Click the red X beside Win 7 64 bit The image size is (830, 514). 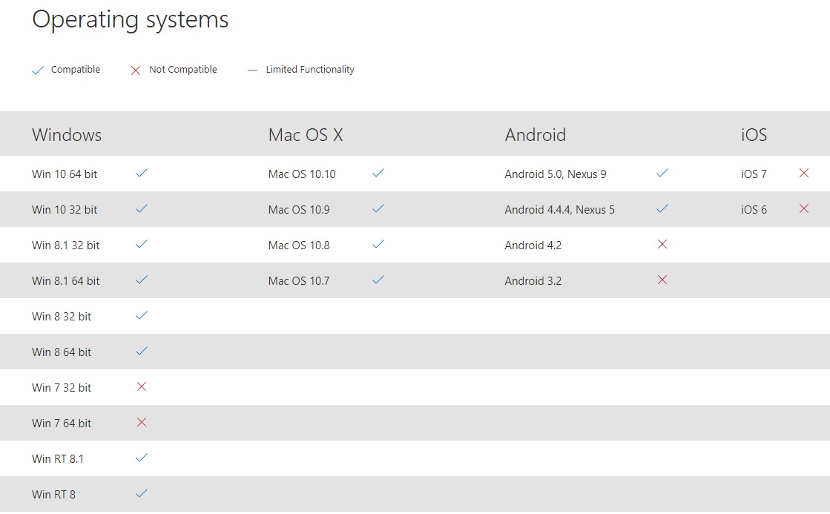click(x=142, y=422)
